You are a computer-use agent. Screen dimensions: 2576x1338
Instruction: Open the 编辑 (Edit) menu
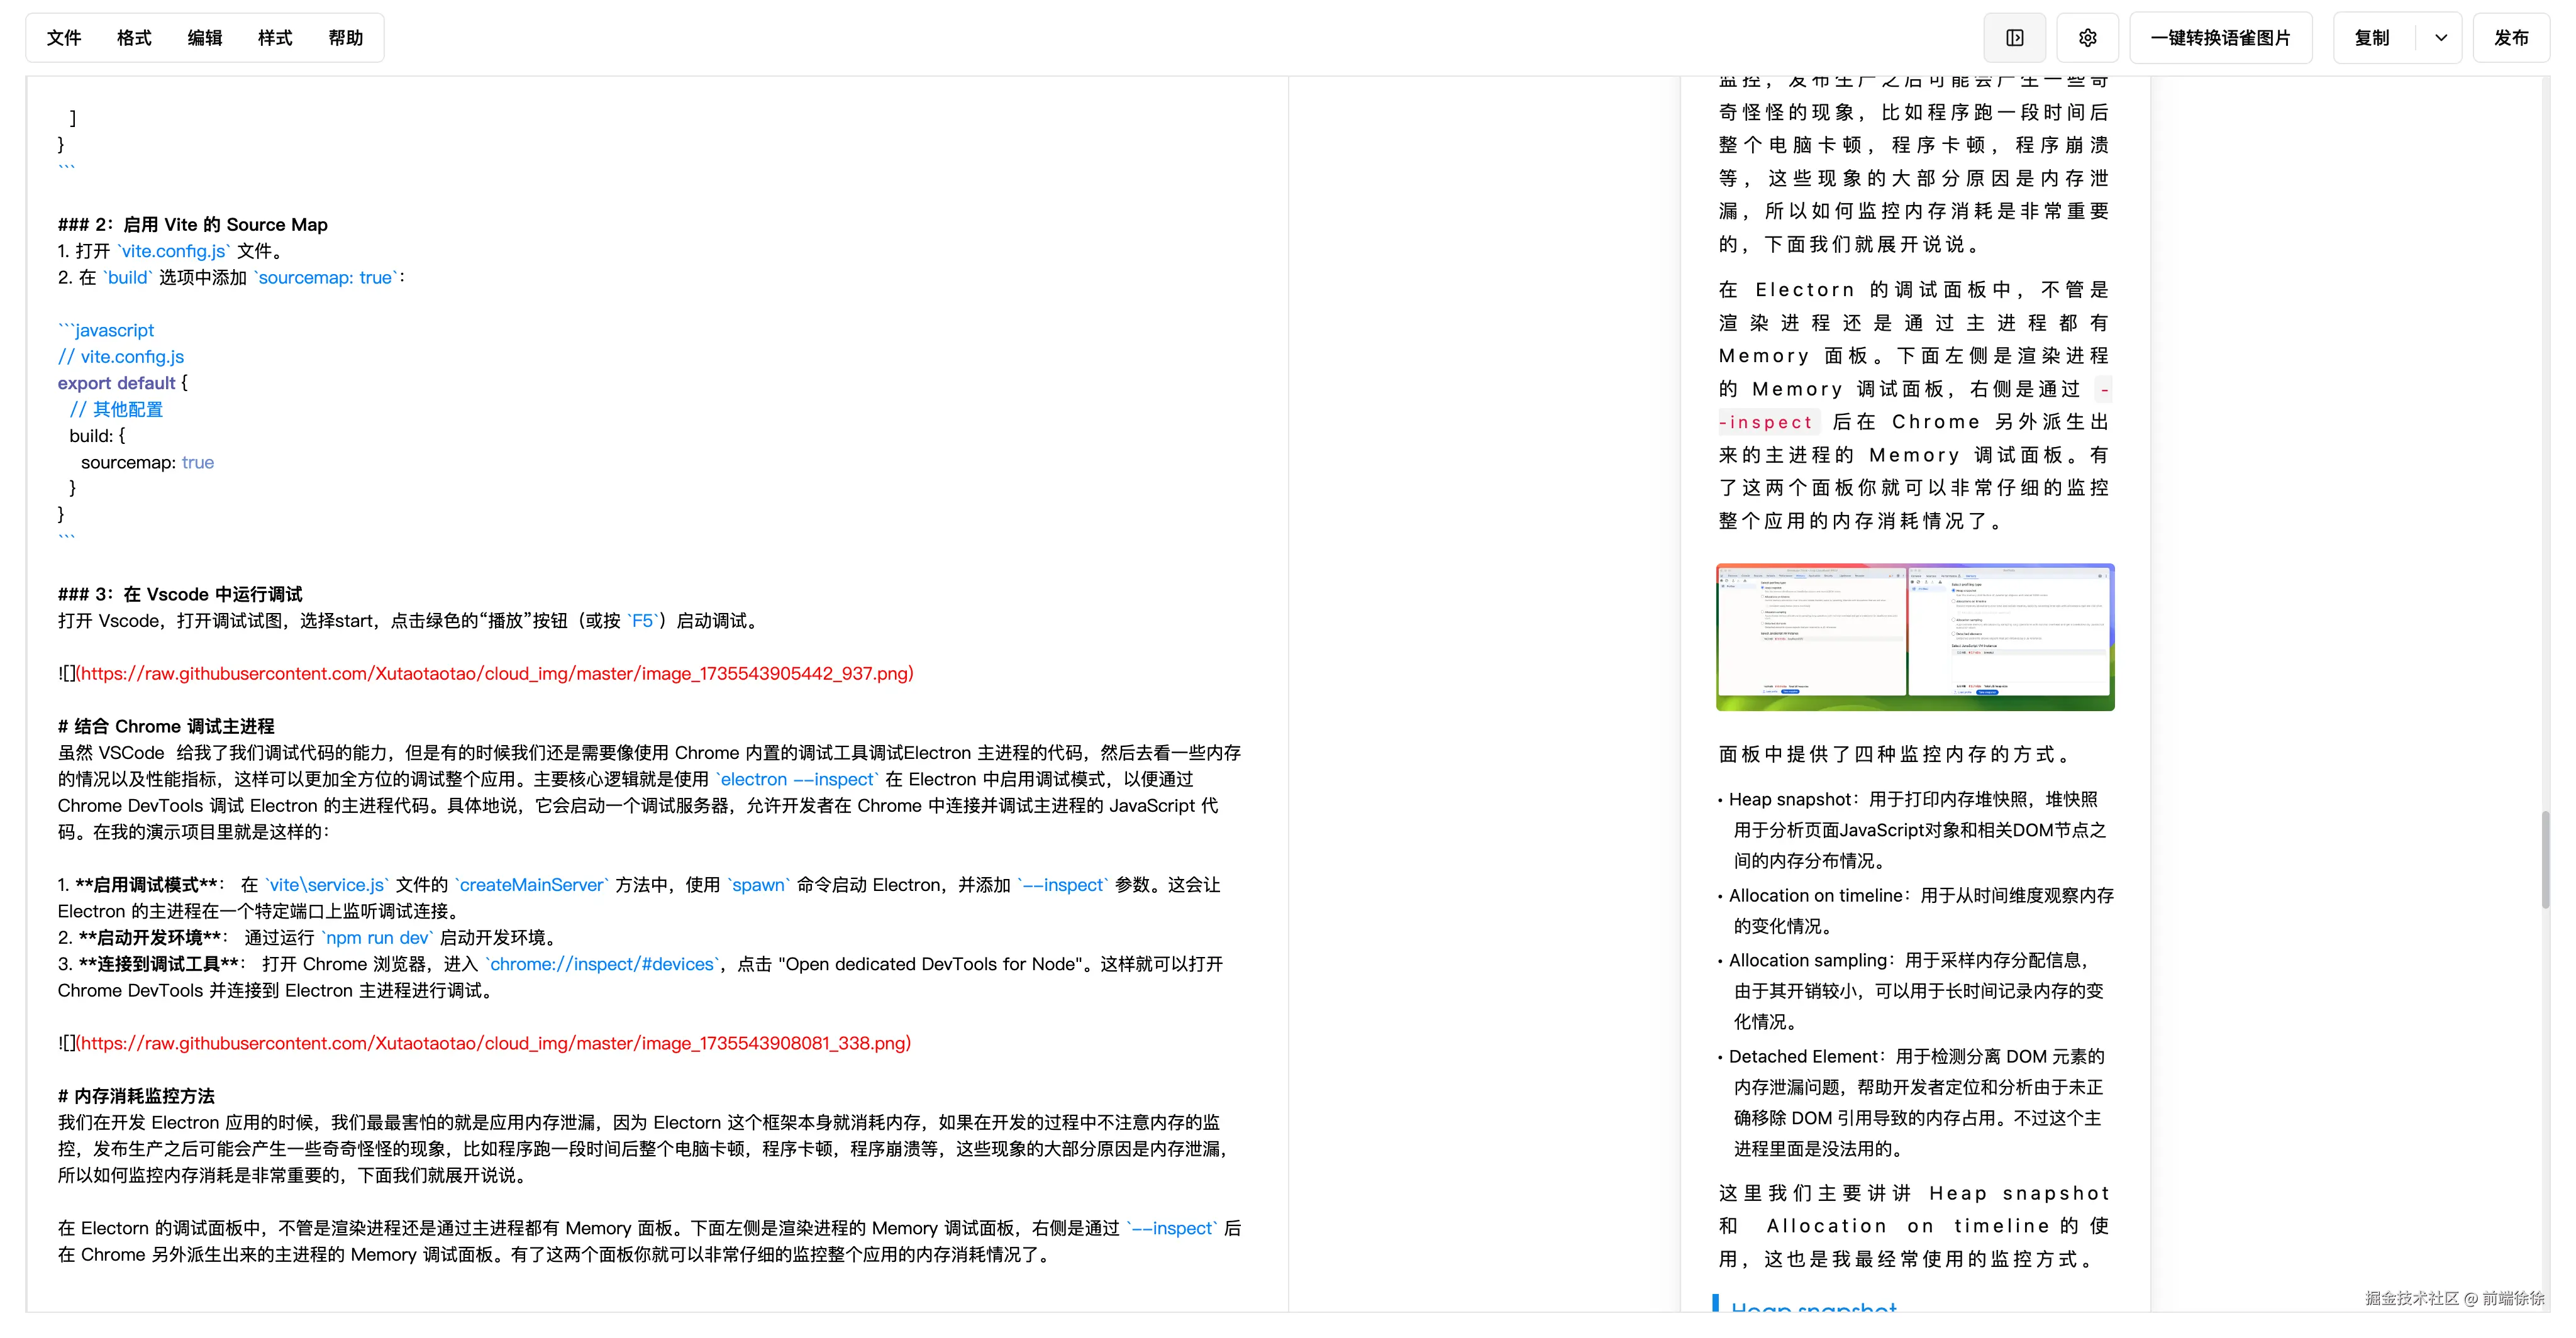tap(205, 38)
